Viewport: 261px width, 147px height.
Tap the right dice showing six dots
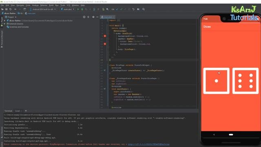(x=246, y=81)
